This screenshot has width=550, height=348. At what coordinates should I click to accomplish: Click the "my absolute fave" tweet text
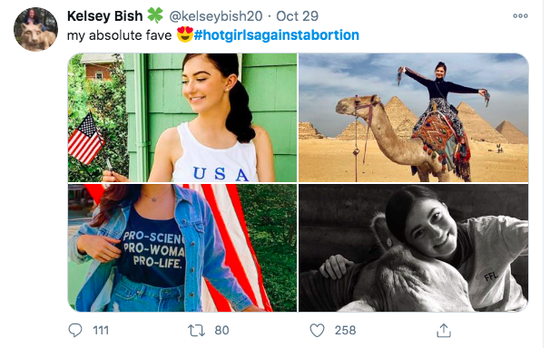(x=119, y=35)
